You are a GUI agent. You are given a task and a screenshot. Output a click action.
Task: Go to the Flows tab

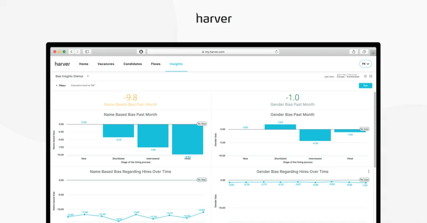156,64
